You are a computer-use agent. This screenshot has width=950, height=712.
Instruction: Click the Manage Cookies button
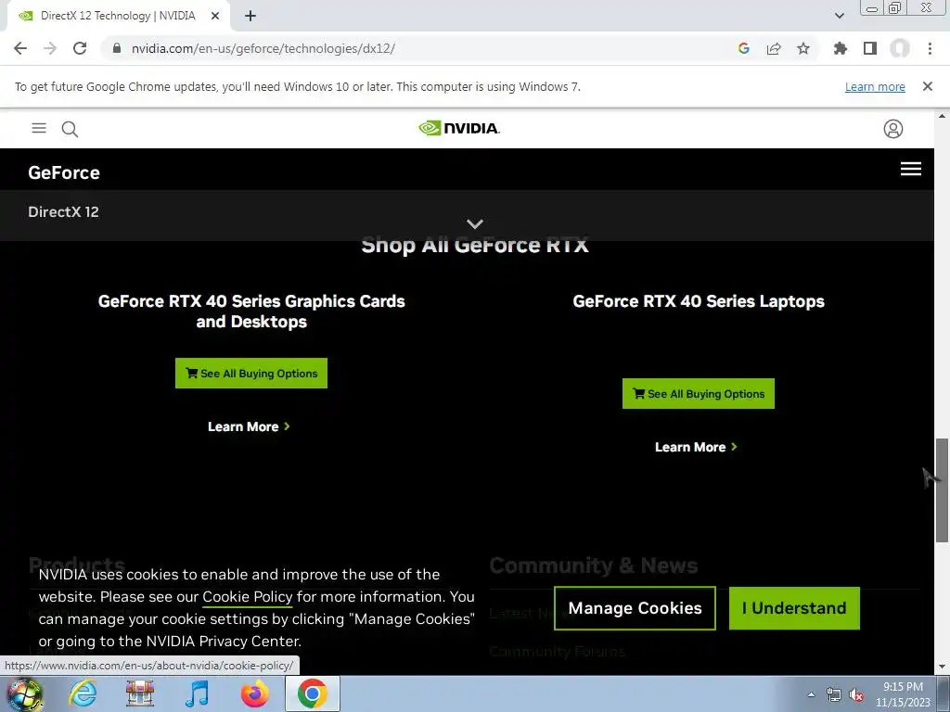(x=635, y=608)
